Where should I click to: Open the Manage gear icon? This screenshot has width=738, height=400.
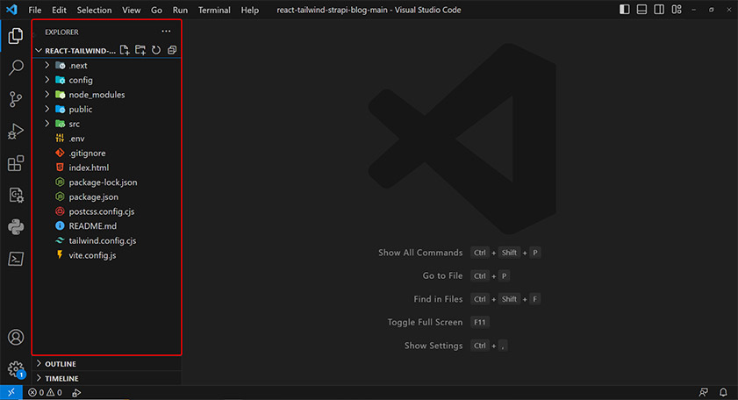pos(16,369)
